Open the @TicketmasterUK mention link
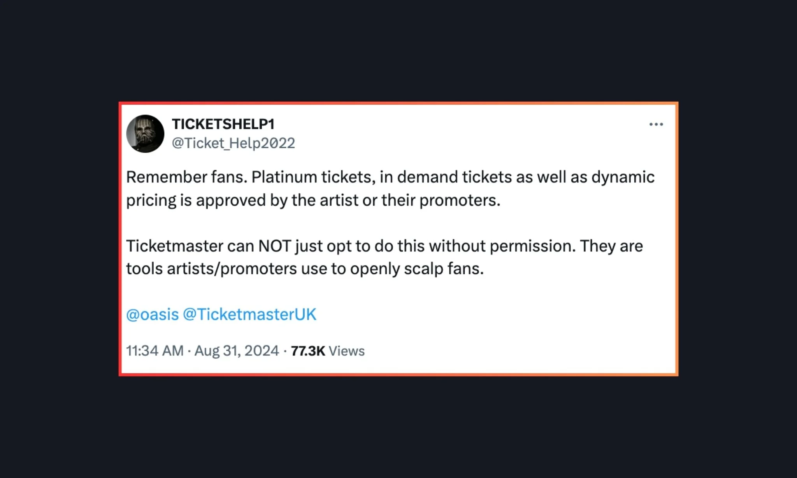 point(249,315)
